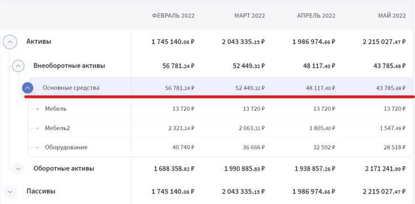Image resolution: width=415 pixels, height=204 pixels.
Task: Click Мебель2 March value 2 063.32
Action: (x=252, y=128)
